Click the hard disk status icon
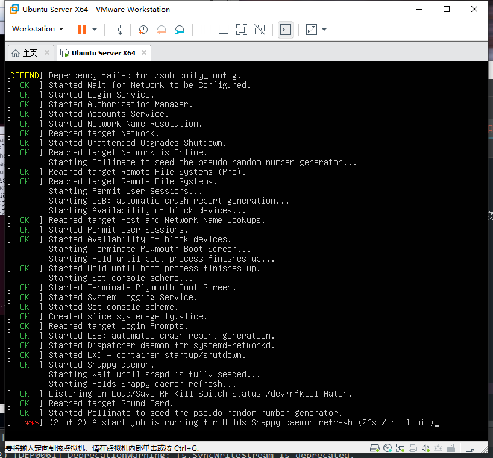This screenshot has height=458, width=493. (374, 448)
